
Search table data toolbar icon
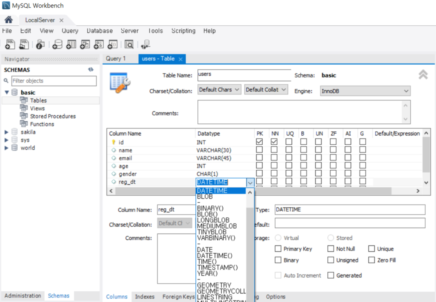pyautogui.click(x=129, y=44)
